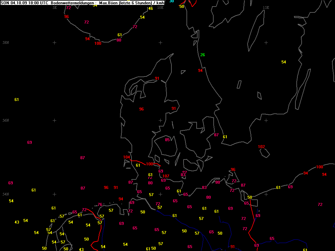The width and height of the screenshot is (335, 251).
Task: Click the 76 reading on the Frisian coast
Action: pyautogui.click(x=100, y=205)
